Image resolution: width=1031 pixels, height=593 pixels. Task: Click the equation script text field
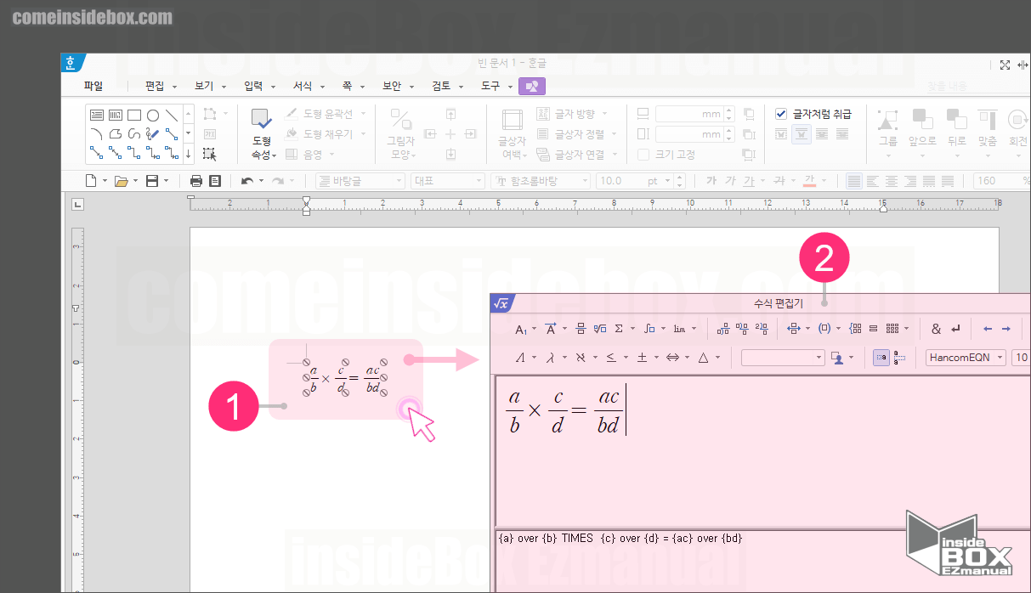pyautogui.click(x=763, y=562)
